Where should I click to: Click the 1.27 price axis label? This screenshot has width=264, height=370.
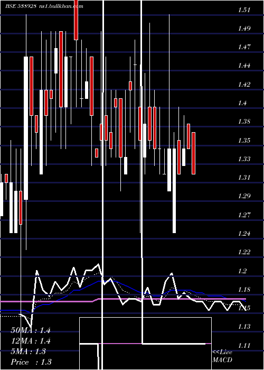pos(244,215)
